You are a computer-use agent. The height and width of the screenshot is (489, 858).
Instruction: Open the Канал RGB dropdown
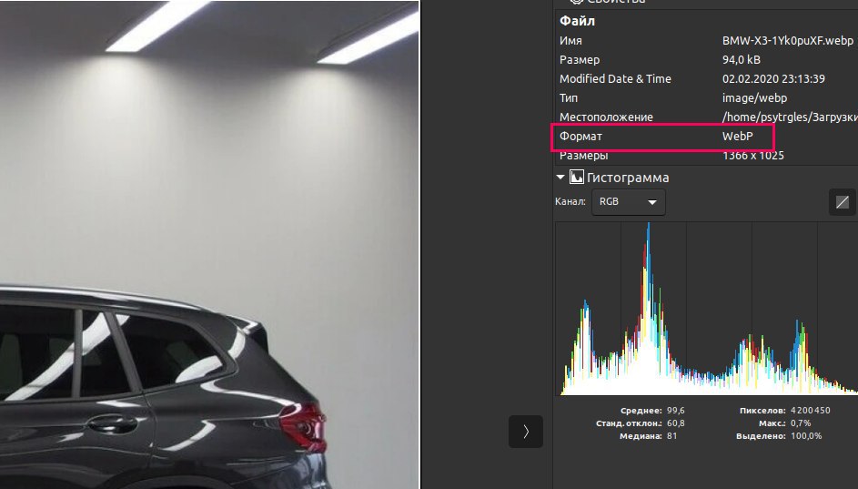628,202
